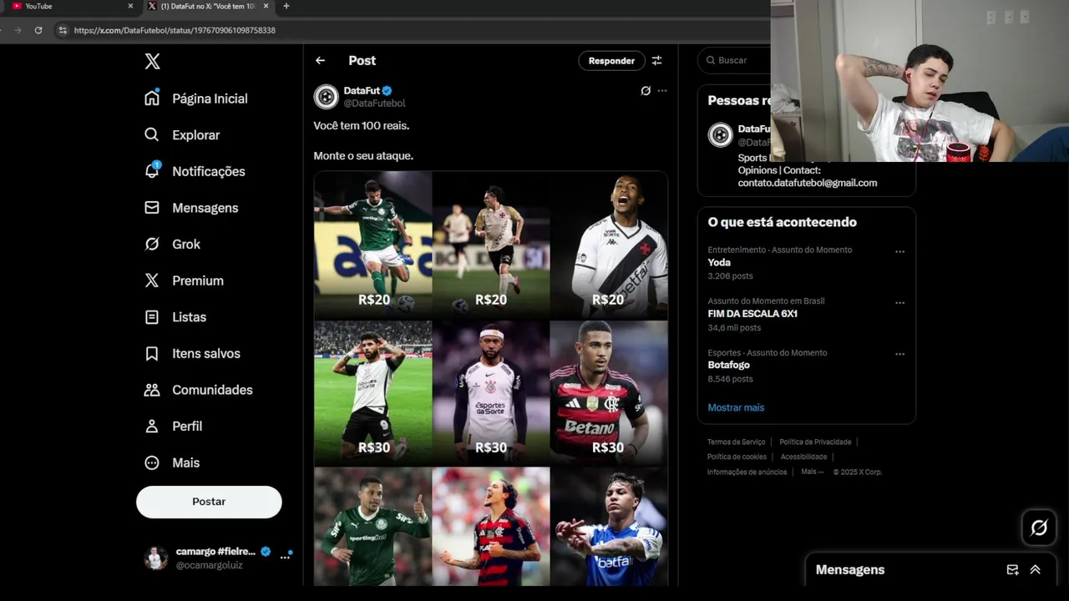Screen dimensions: 1069x601
Task: Open the Notificações bell icon
Action: click(x=152, y=170)
